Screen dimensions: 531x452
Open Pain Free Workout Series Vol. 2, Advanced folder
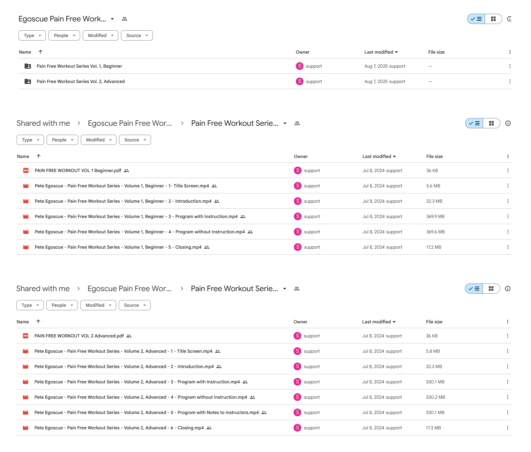click(81, 81)
